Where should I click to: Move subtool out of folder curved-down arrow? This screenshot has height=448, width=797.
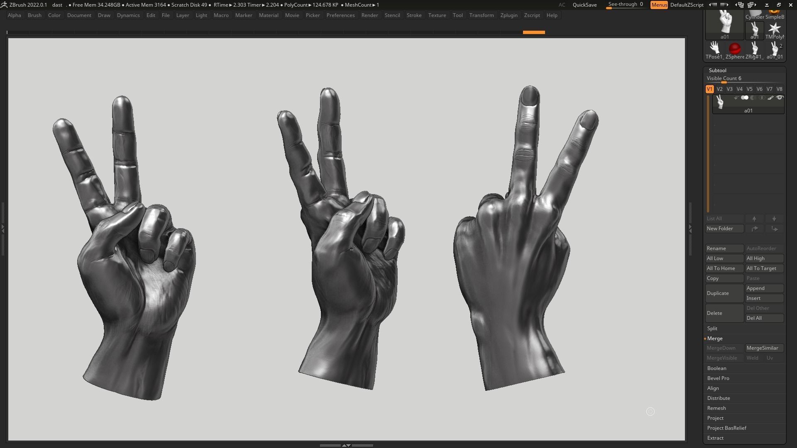click(774, 229)
